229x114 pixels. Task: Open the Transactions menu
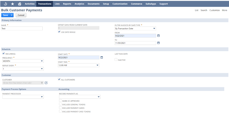45,4
